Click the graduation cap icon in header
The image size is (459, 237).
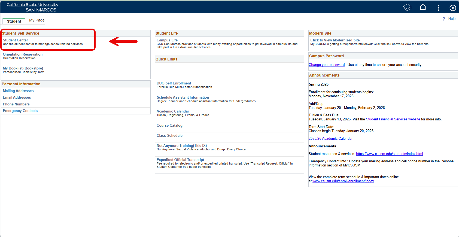(407, 7)
